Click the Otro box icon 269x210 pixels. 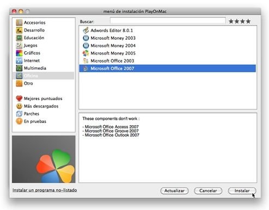pos(19,83)
